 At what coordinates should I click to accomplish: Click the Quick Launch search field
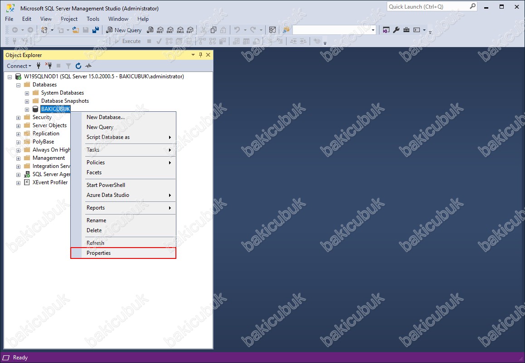[x=432, y=6]
